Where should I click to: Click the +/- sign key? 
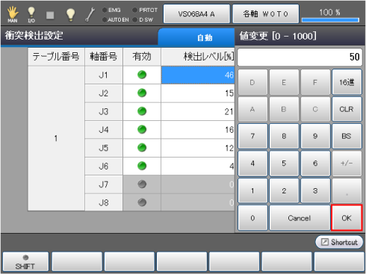click(347, 164)
